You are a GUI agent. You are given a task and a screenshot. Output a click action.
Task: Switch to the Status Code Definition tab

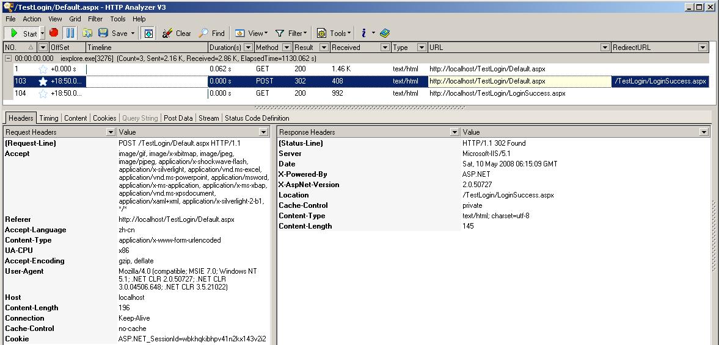point(257,118)
